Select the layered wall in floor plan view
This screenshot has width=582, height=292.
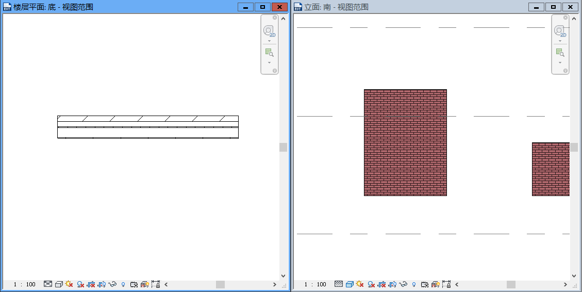(148, 127)
